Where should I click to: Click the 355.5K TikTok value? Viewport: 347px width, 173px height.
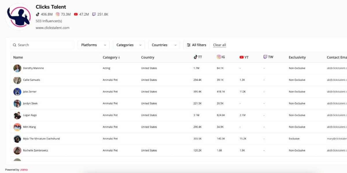coord(198,139)
